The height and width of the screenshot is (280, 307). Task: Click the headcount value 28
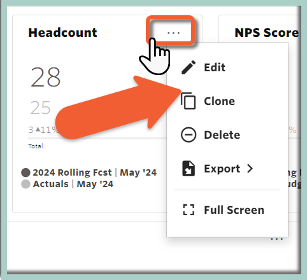[45, 77]
